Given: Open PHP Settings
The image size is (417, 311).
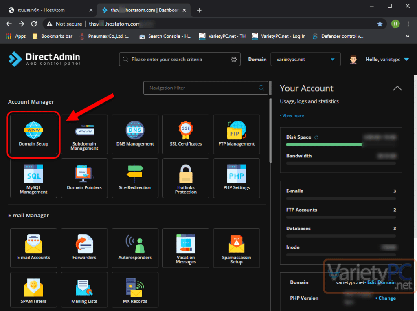Looking at the screenshot, I should [237, 178].
